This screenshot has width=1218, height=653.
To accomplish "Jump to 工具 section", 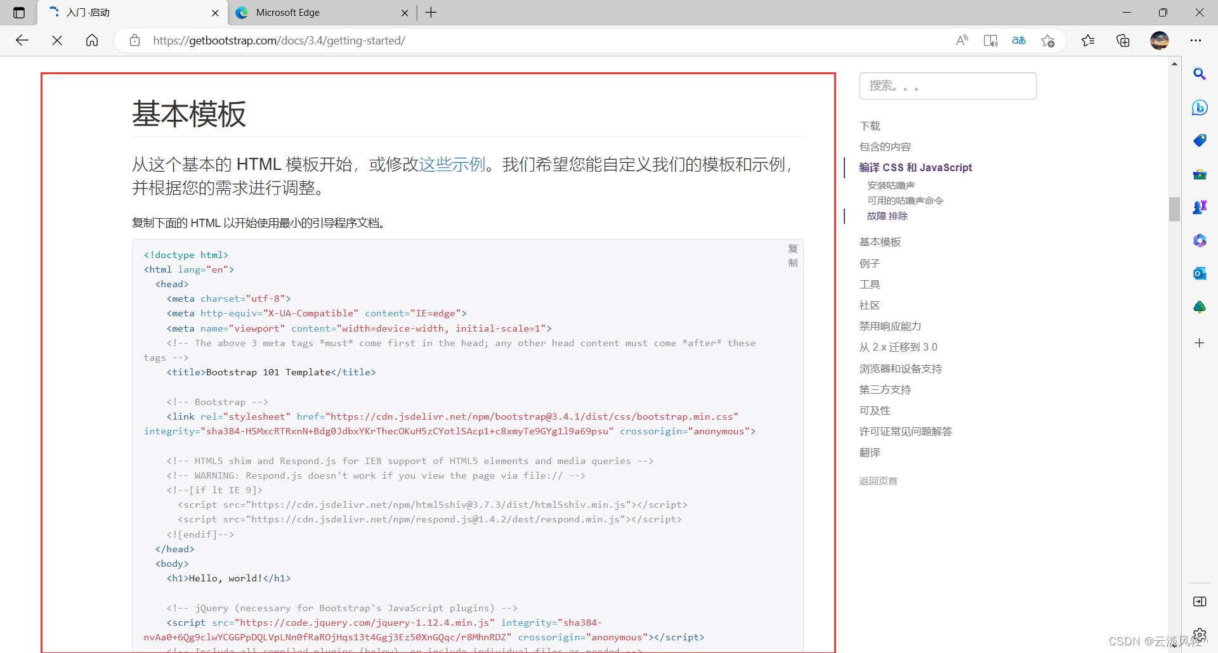I will point(870,285).
